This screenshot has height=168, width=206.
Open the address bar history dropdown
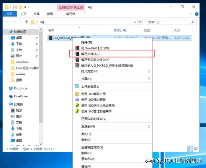[x=135, y=22]
